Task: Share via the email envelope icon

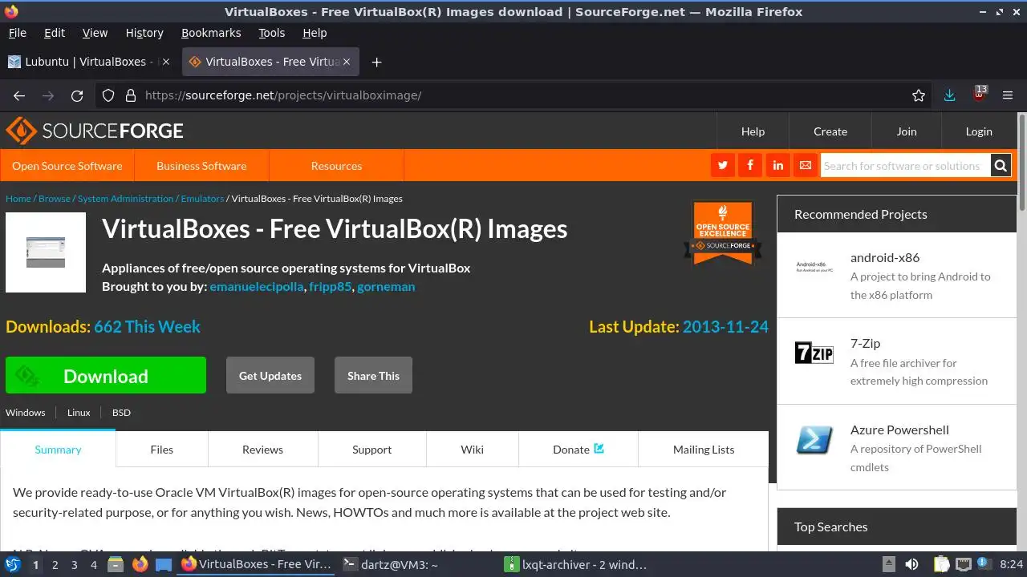Action: pyautogui.click(x=806, y=165)
